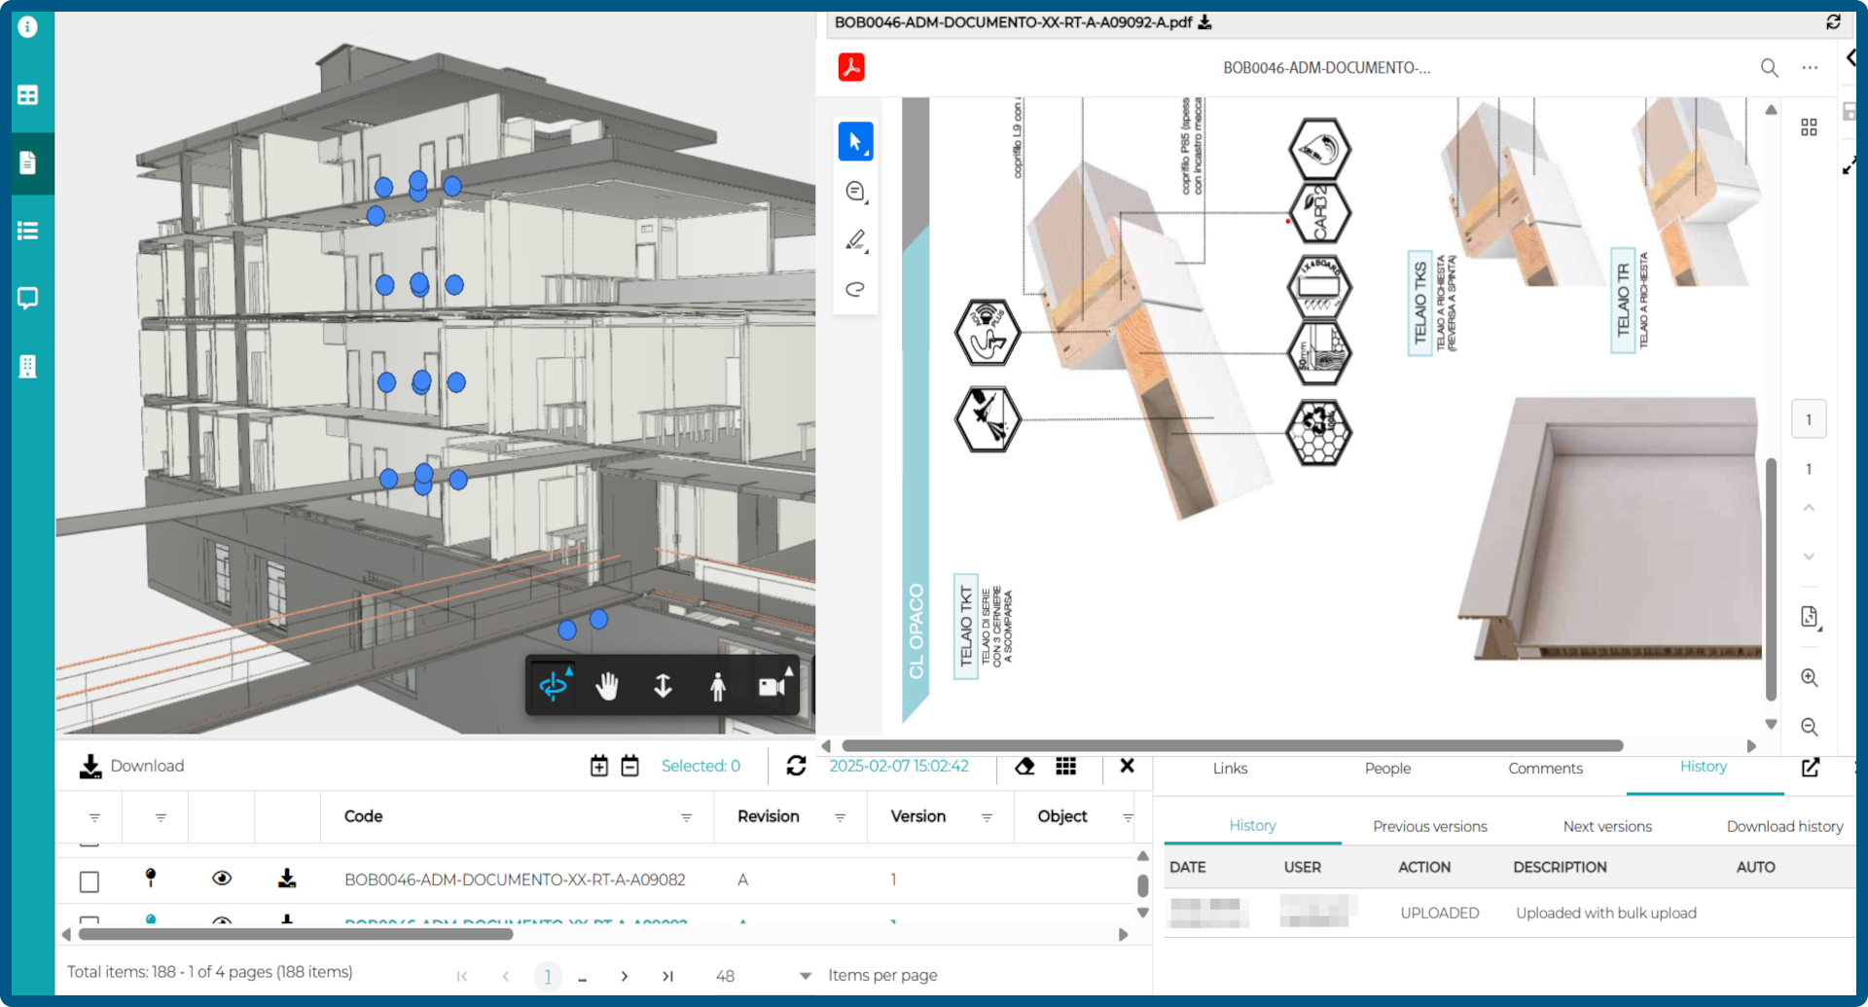Check the checkbox for the first document row
This screenshot has width=1868, height=1007.
tap(89, 881)
